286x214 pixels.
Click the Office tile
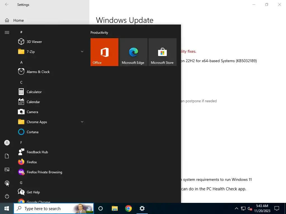point(104,52)
